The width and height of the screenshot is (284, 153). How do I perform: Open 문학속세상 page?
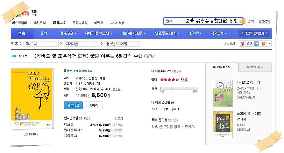(x=80, y=23)
